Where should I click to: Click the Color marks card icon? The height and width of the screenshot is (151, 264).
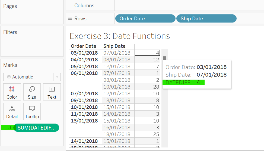click(12, 90)
